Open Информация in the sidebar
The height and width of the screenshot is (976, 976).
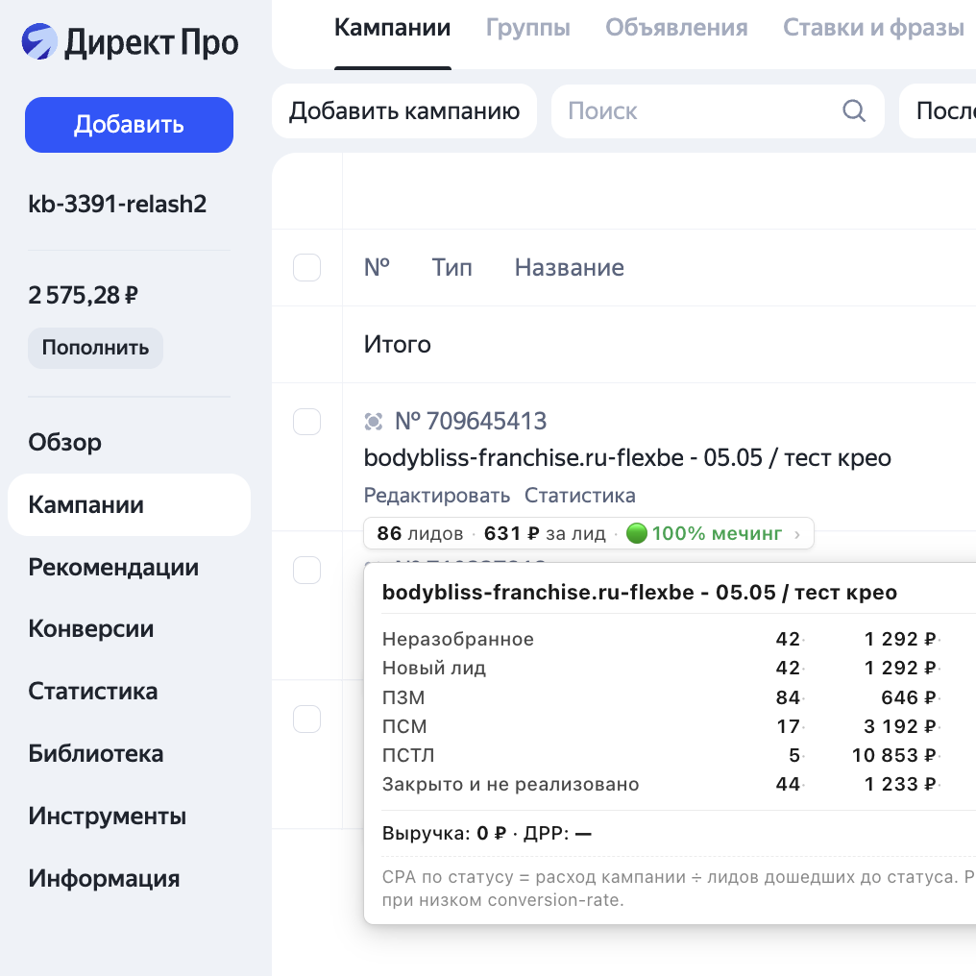point(104,878)
